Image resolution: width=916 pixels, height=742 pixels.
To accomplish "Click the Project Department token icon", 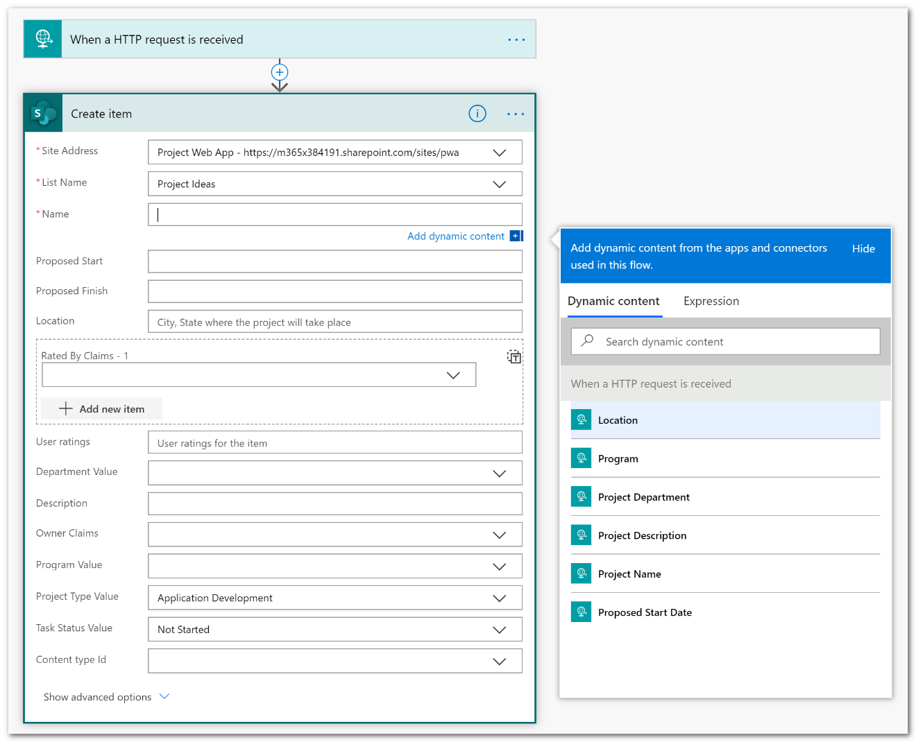I will pyautogui.click(x=582, y=497).
